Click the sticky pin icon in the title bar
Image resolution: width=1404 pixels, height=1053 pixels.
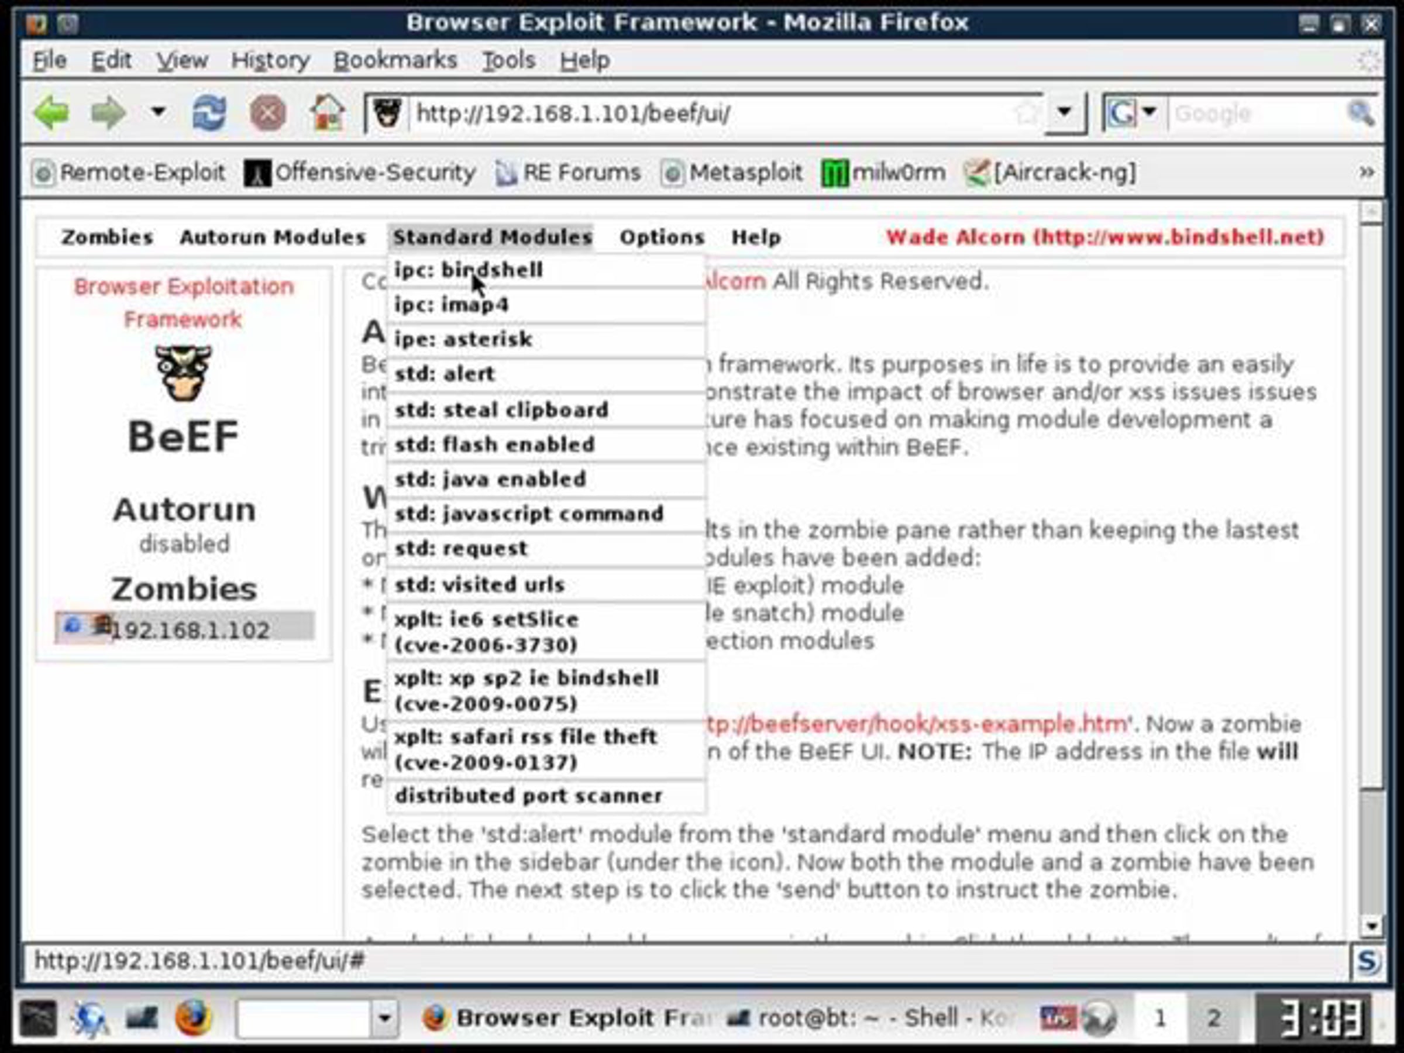(68, 23)
